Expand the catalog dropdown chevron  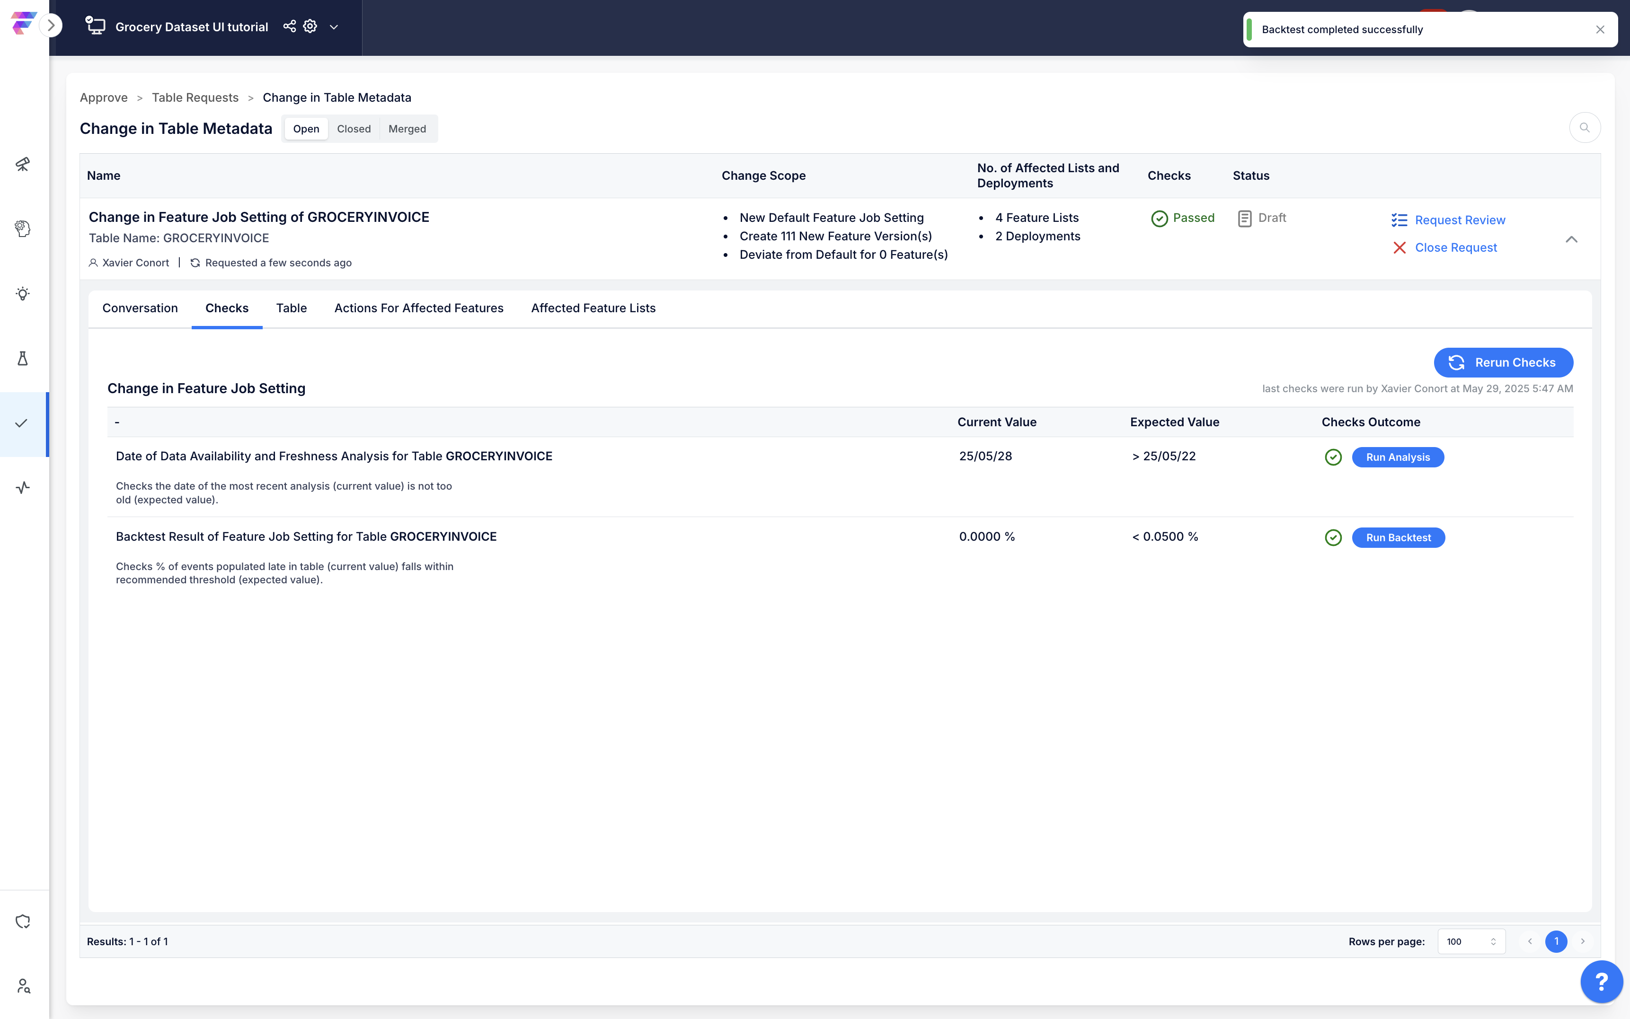[x=334, y=27]
